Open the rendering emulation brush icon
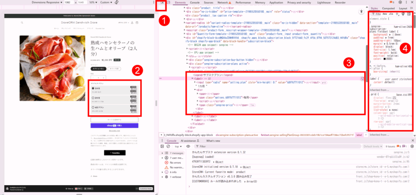The width and height of the screenshot is (416, 195). tap(403, 14)
